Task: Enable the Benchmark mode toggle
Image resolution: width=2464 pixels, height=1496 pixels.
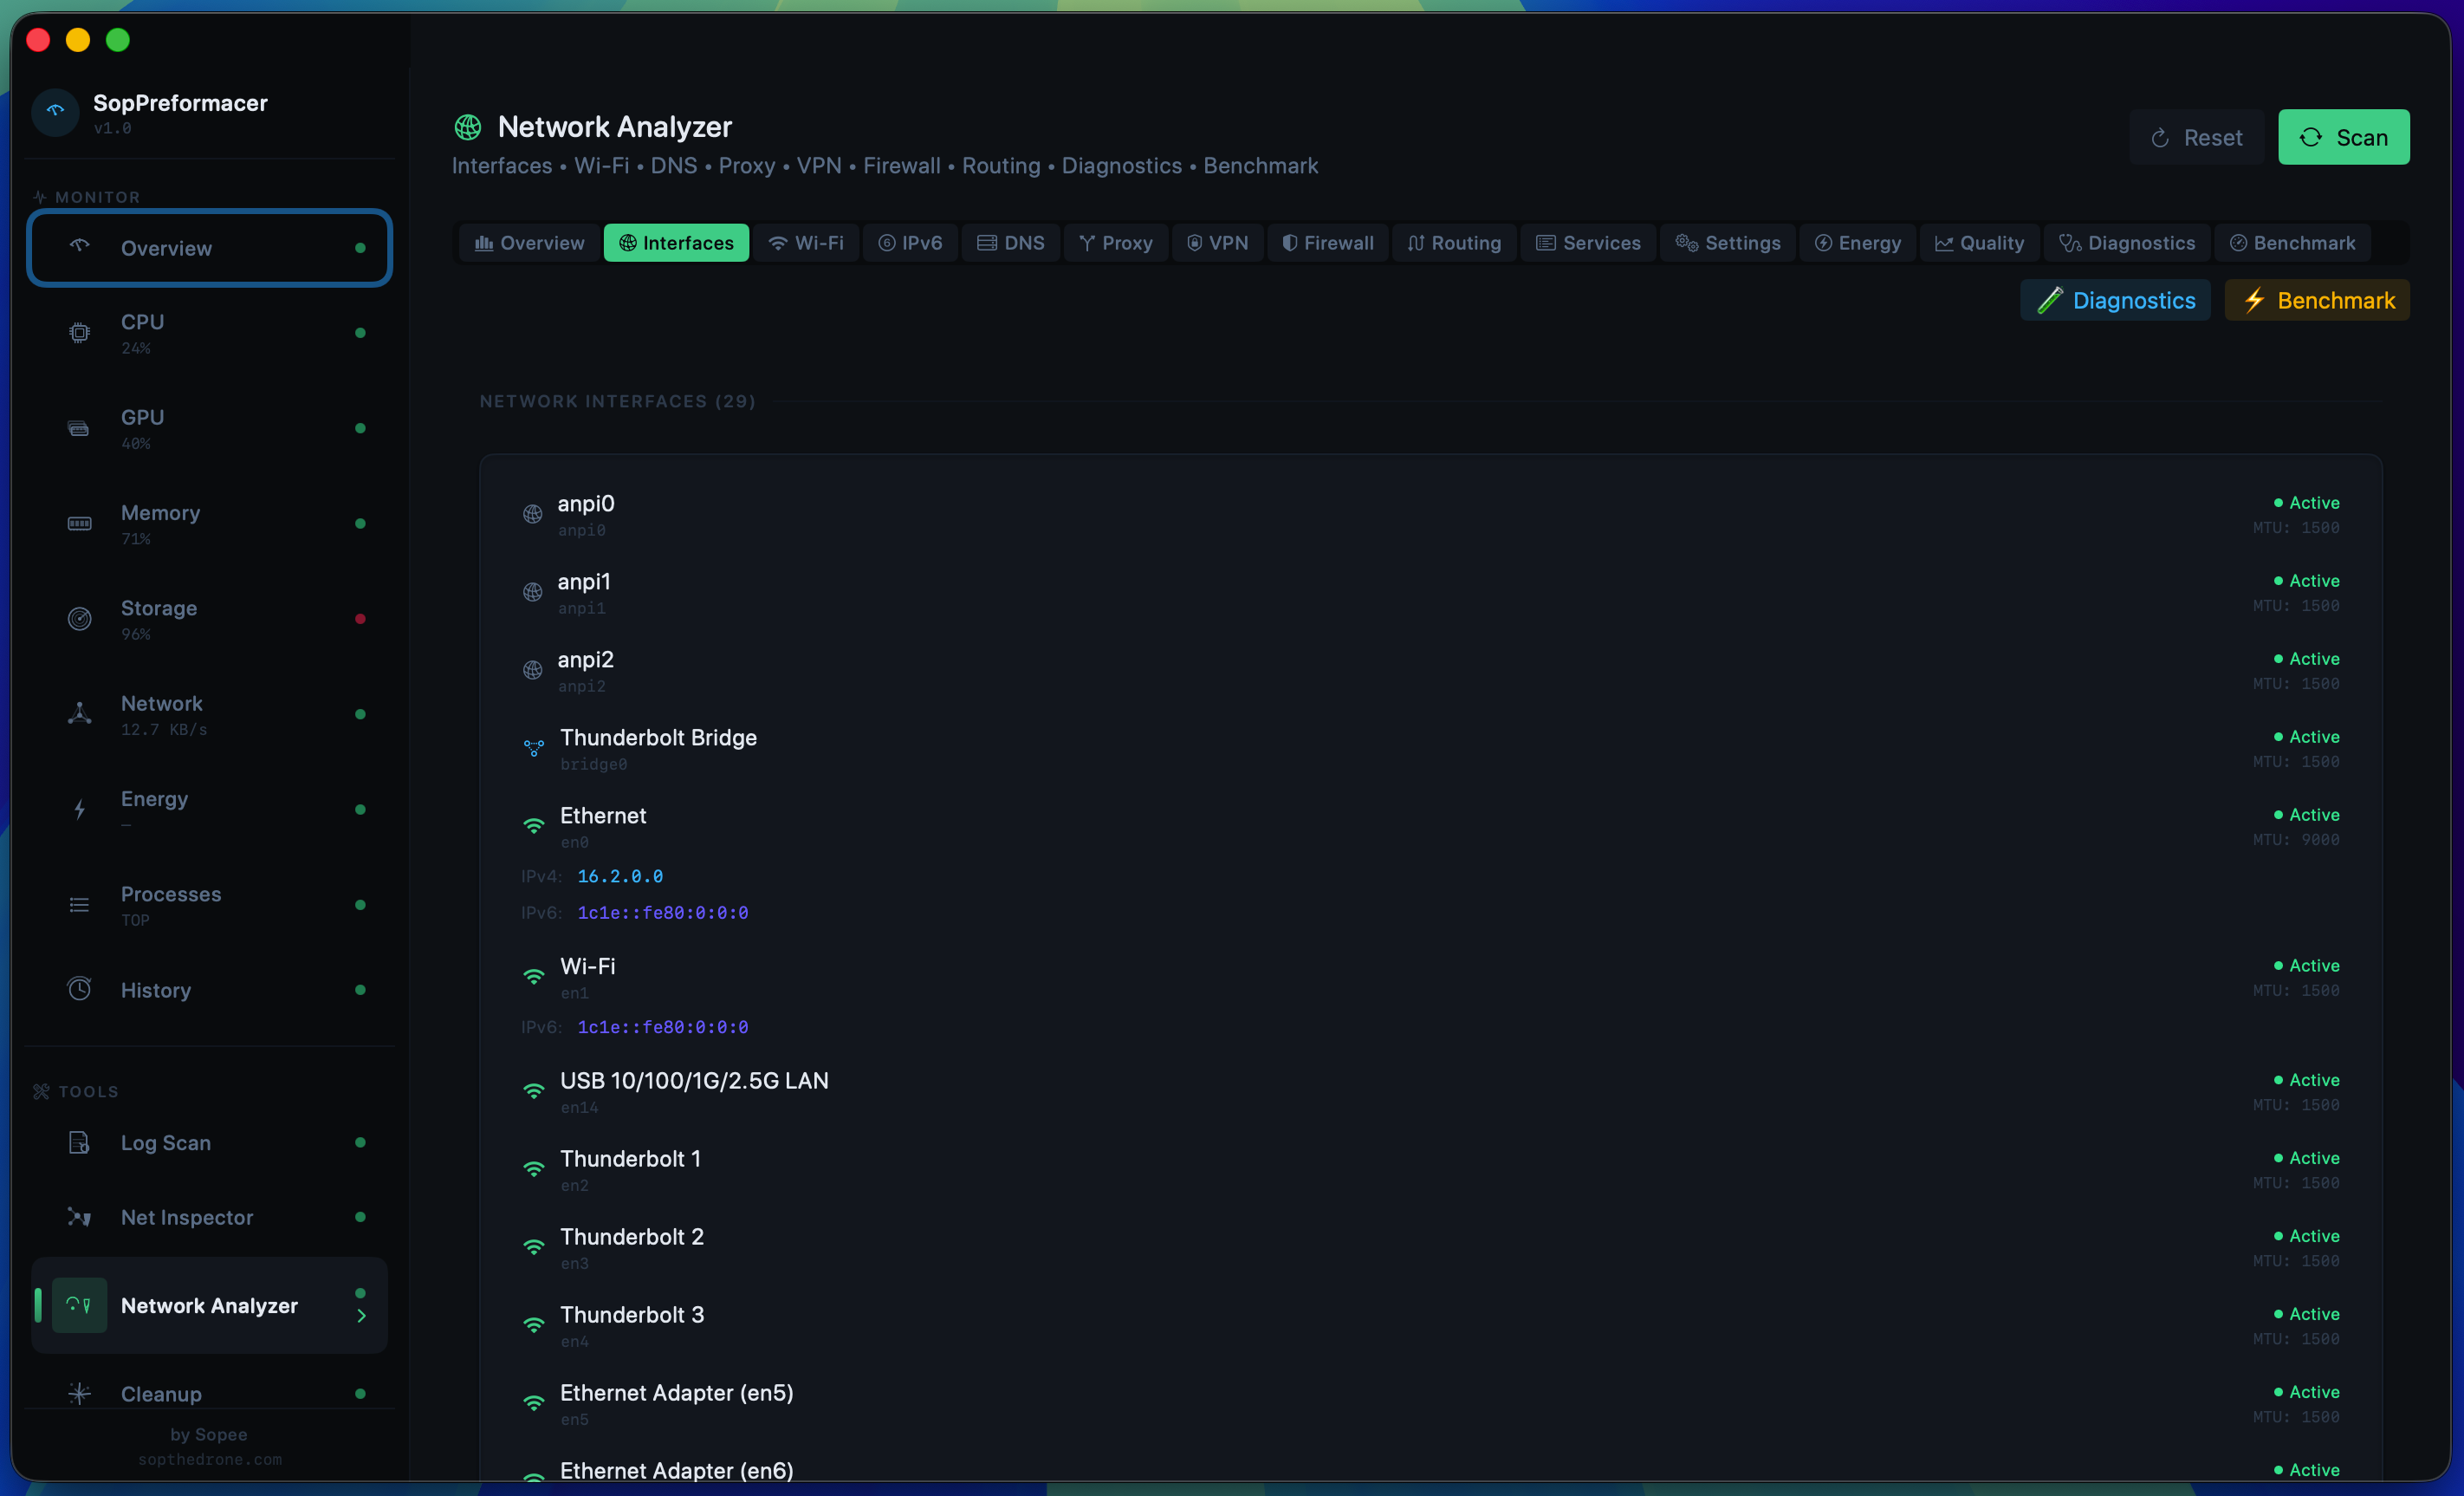Action: tap(2317, 299)
